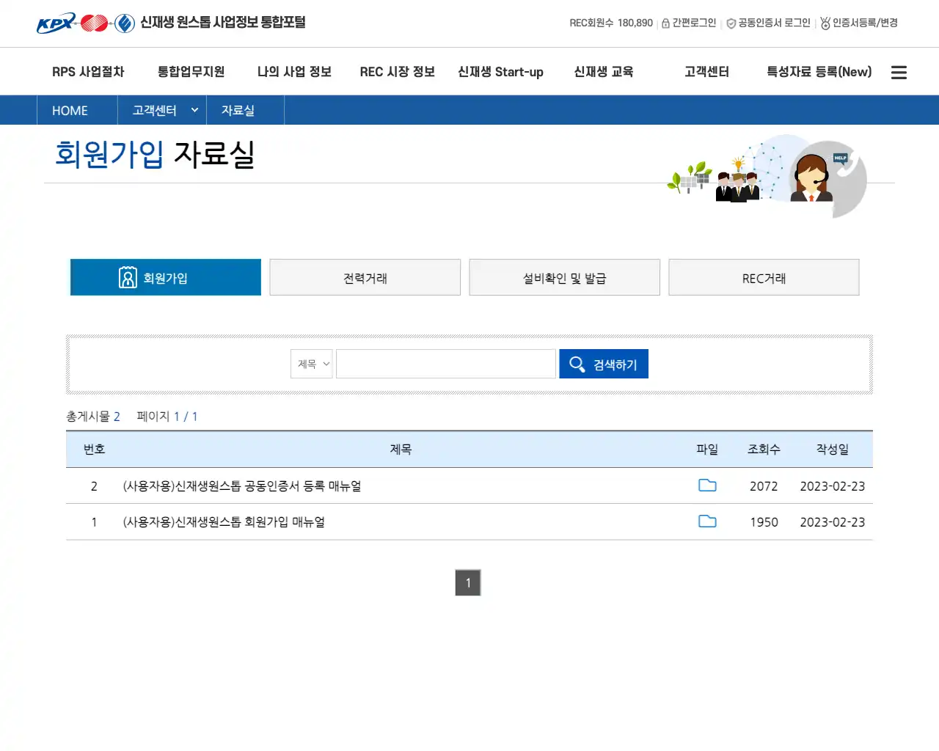Go to HOME in breadcrumb bar
Image resolution: width=939 pixels, height=751 pixels.
point(70,110)
